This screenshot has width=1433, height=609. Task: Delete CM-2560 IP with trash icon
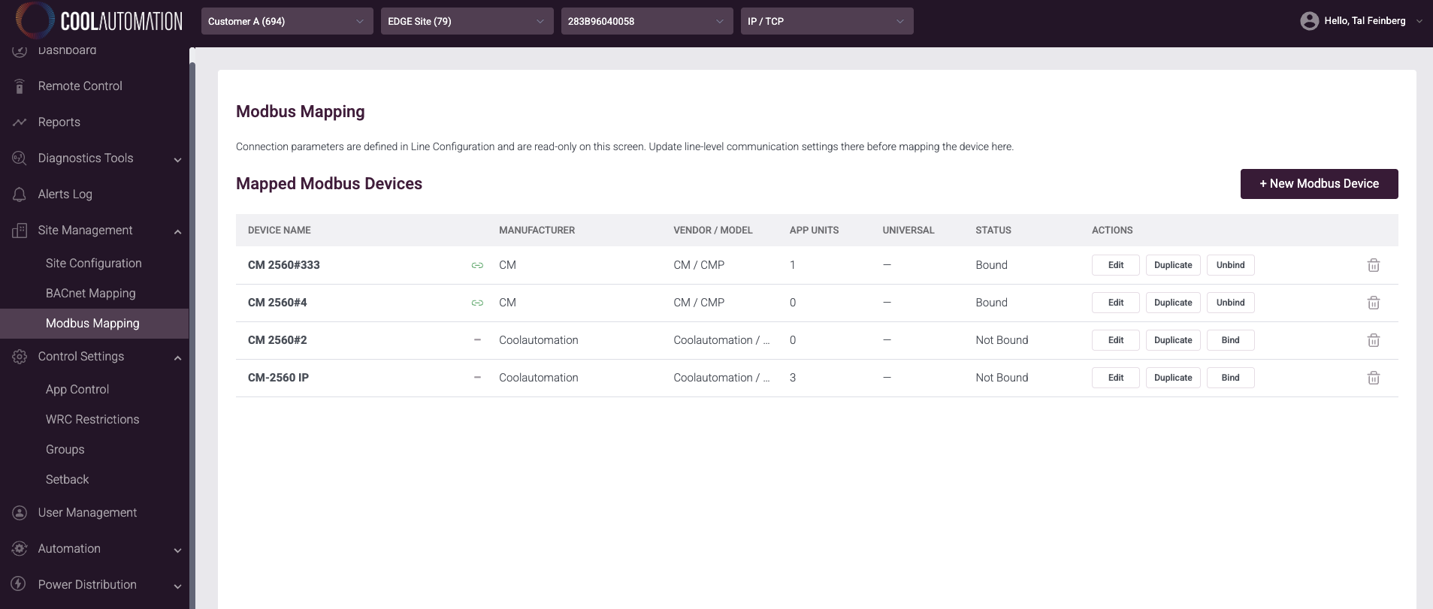click(x=1374, y=378)
